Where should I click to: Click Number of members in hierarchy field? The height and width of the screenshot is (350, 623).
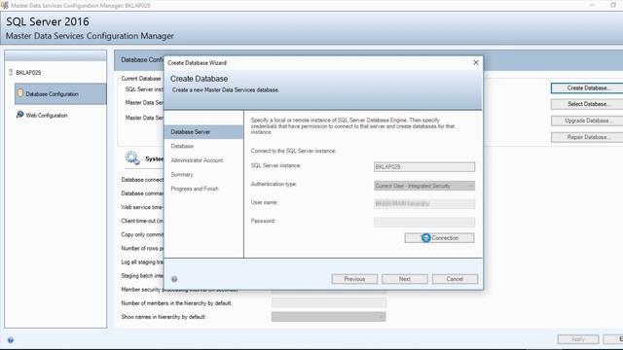329,303
